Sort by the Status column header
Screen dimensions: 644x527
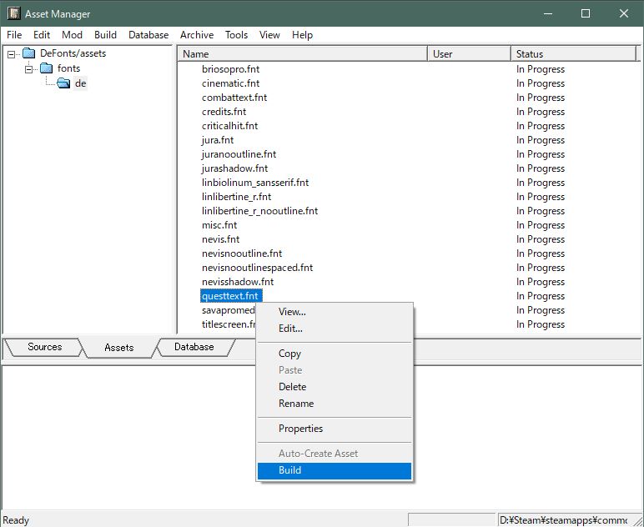pos(574,54)
